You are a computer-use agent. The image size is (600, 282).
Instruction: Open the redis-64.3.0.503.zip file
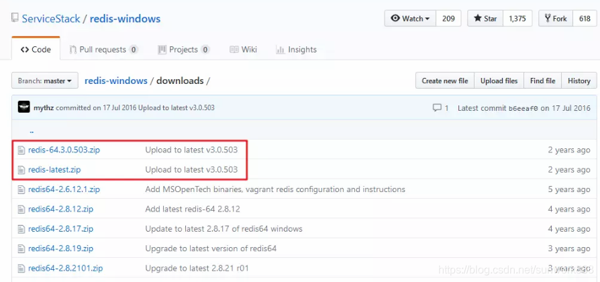(x=64, y=150)
